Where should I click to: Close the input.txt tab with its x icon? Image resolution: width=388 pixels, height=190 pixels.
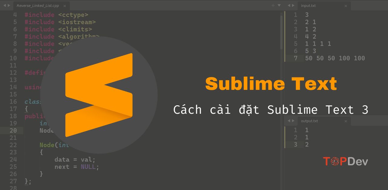346,6
